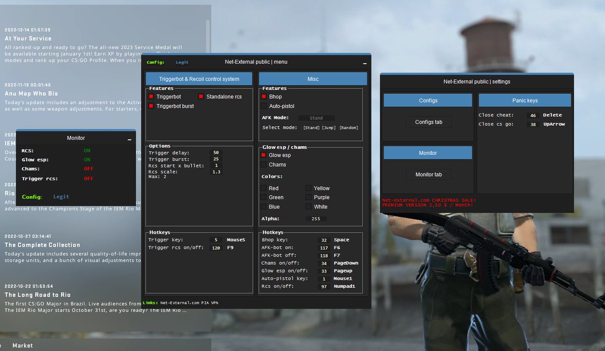Edit the Trigger delay value field
This screenshot has width=605, height=351.
[x=216, y=152]
